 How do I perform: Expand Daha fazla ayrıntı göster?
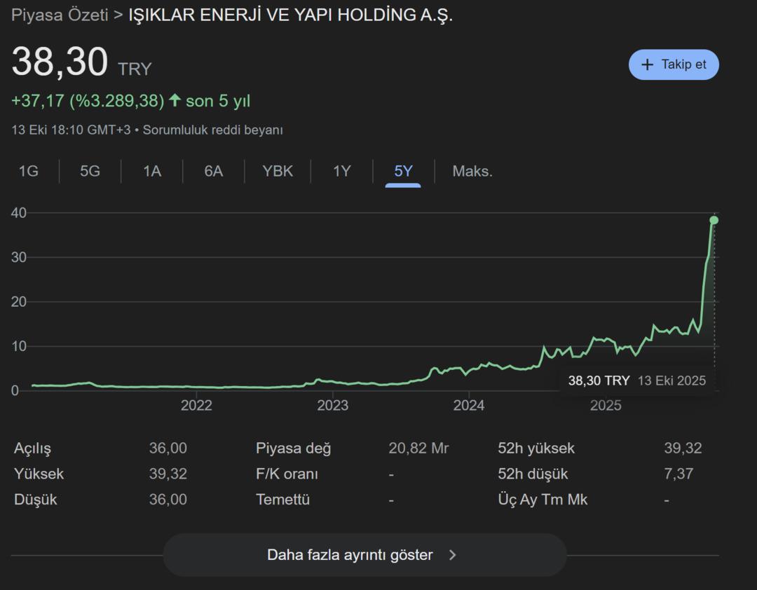(x=350, y=555)
